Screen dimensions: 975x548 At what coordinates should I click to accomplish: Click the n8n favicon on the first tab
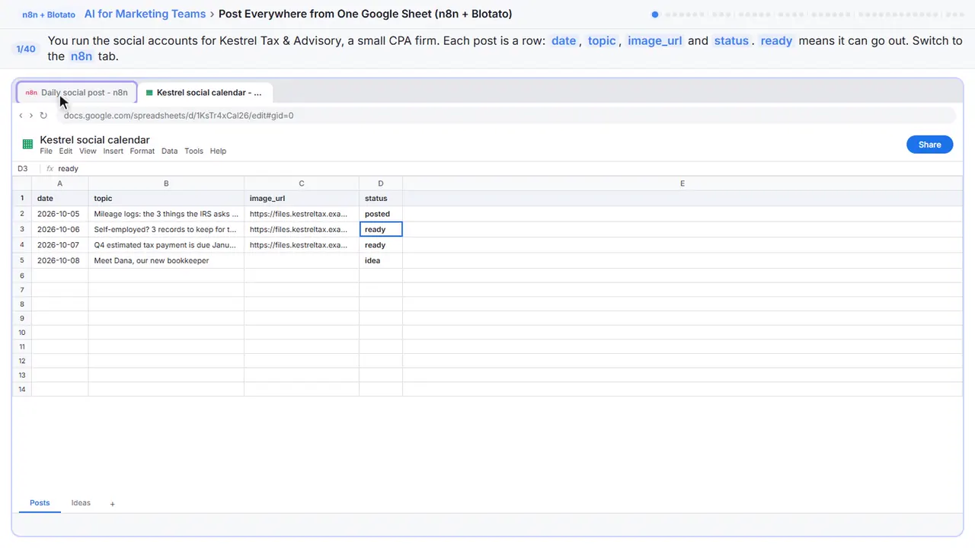point(31,93)
